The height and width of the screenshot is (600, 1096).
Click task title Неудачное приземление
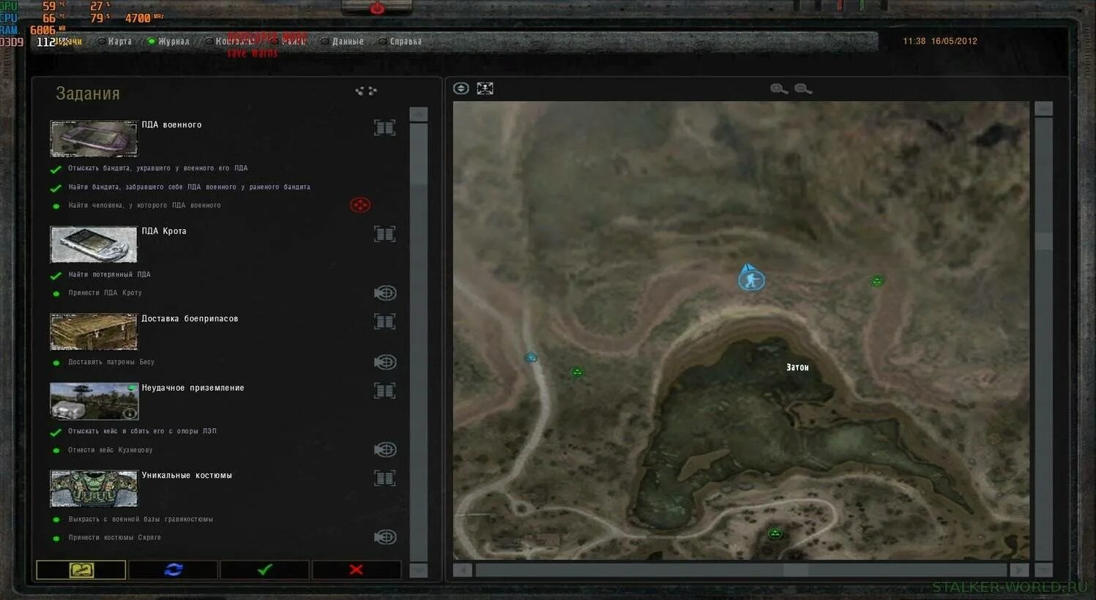[x=193, y=388]
